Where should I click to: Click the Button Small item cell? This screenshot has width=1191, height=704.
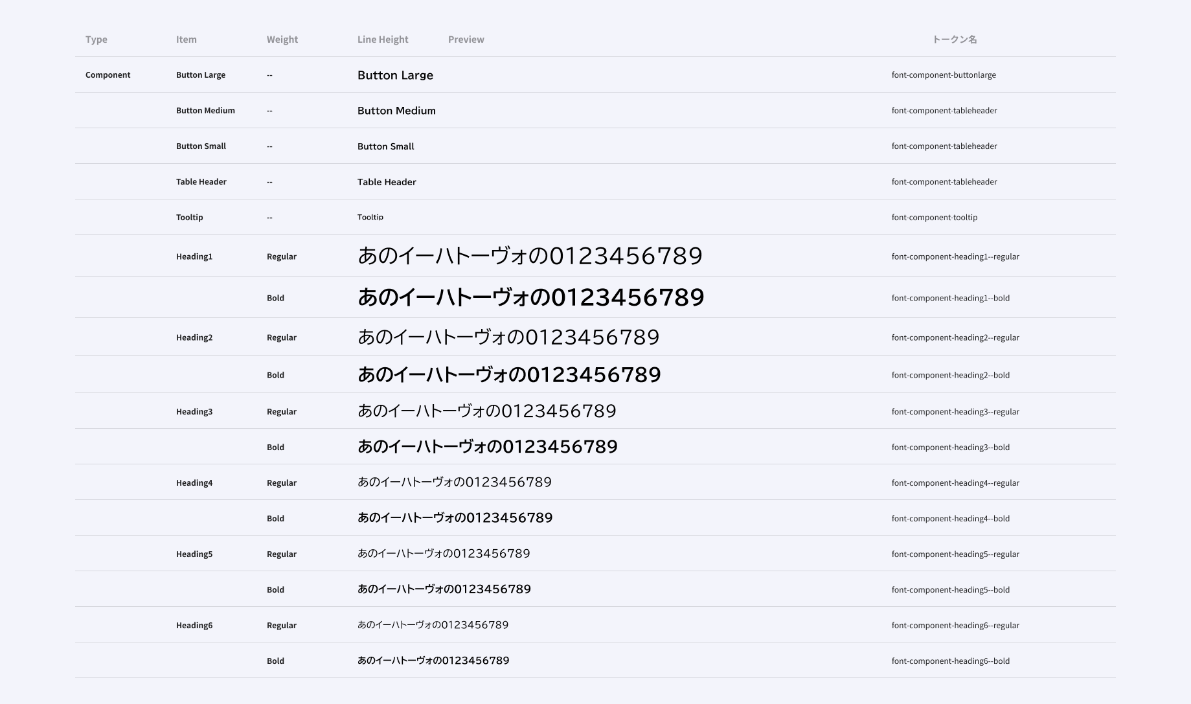tap(201, 146)
